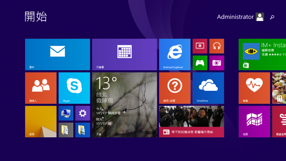286x161 pixels.
Task: Open the Health & Fitness heart tile
Action: coord(254,88)
